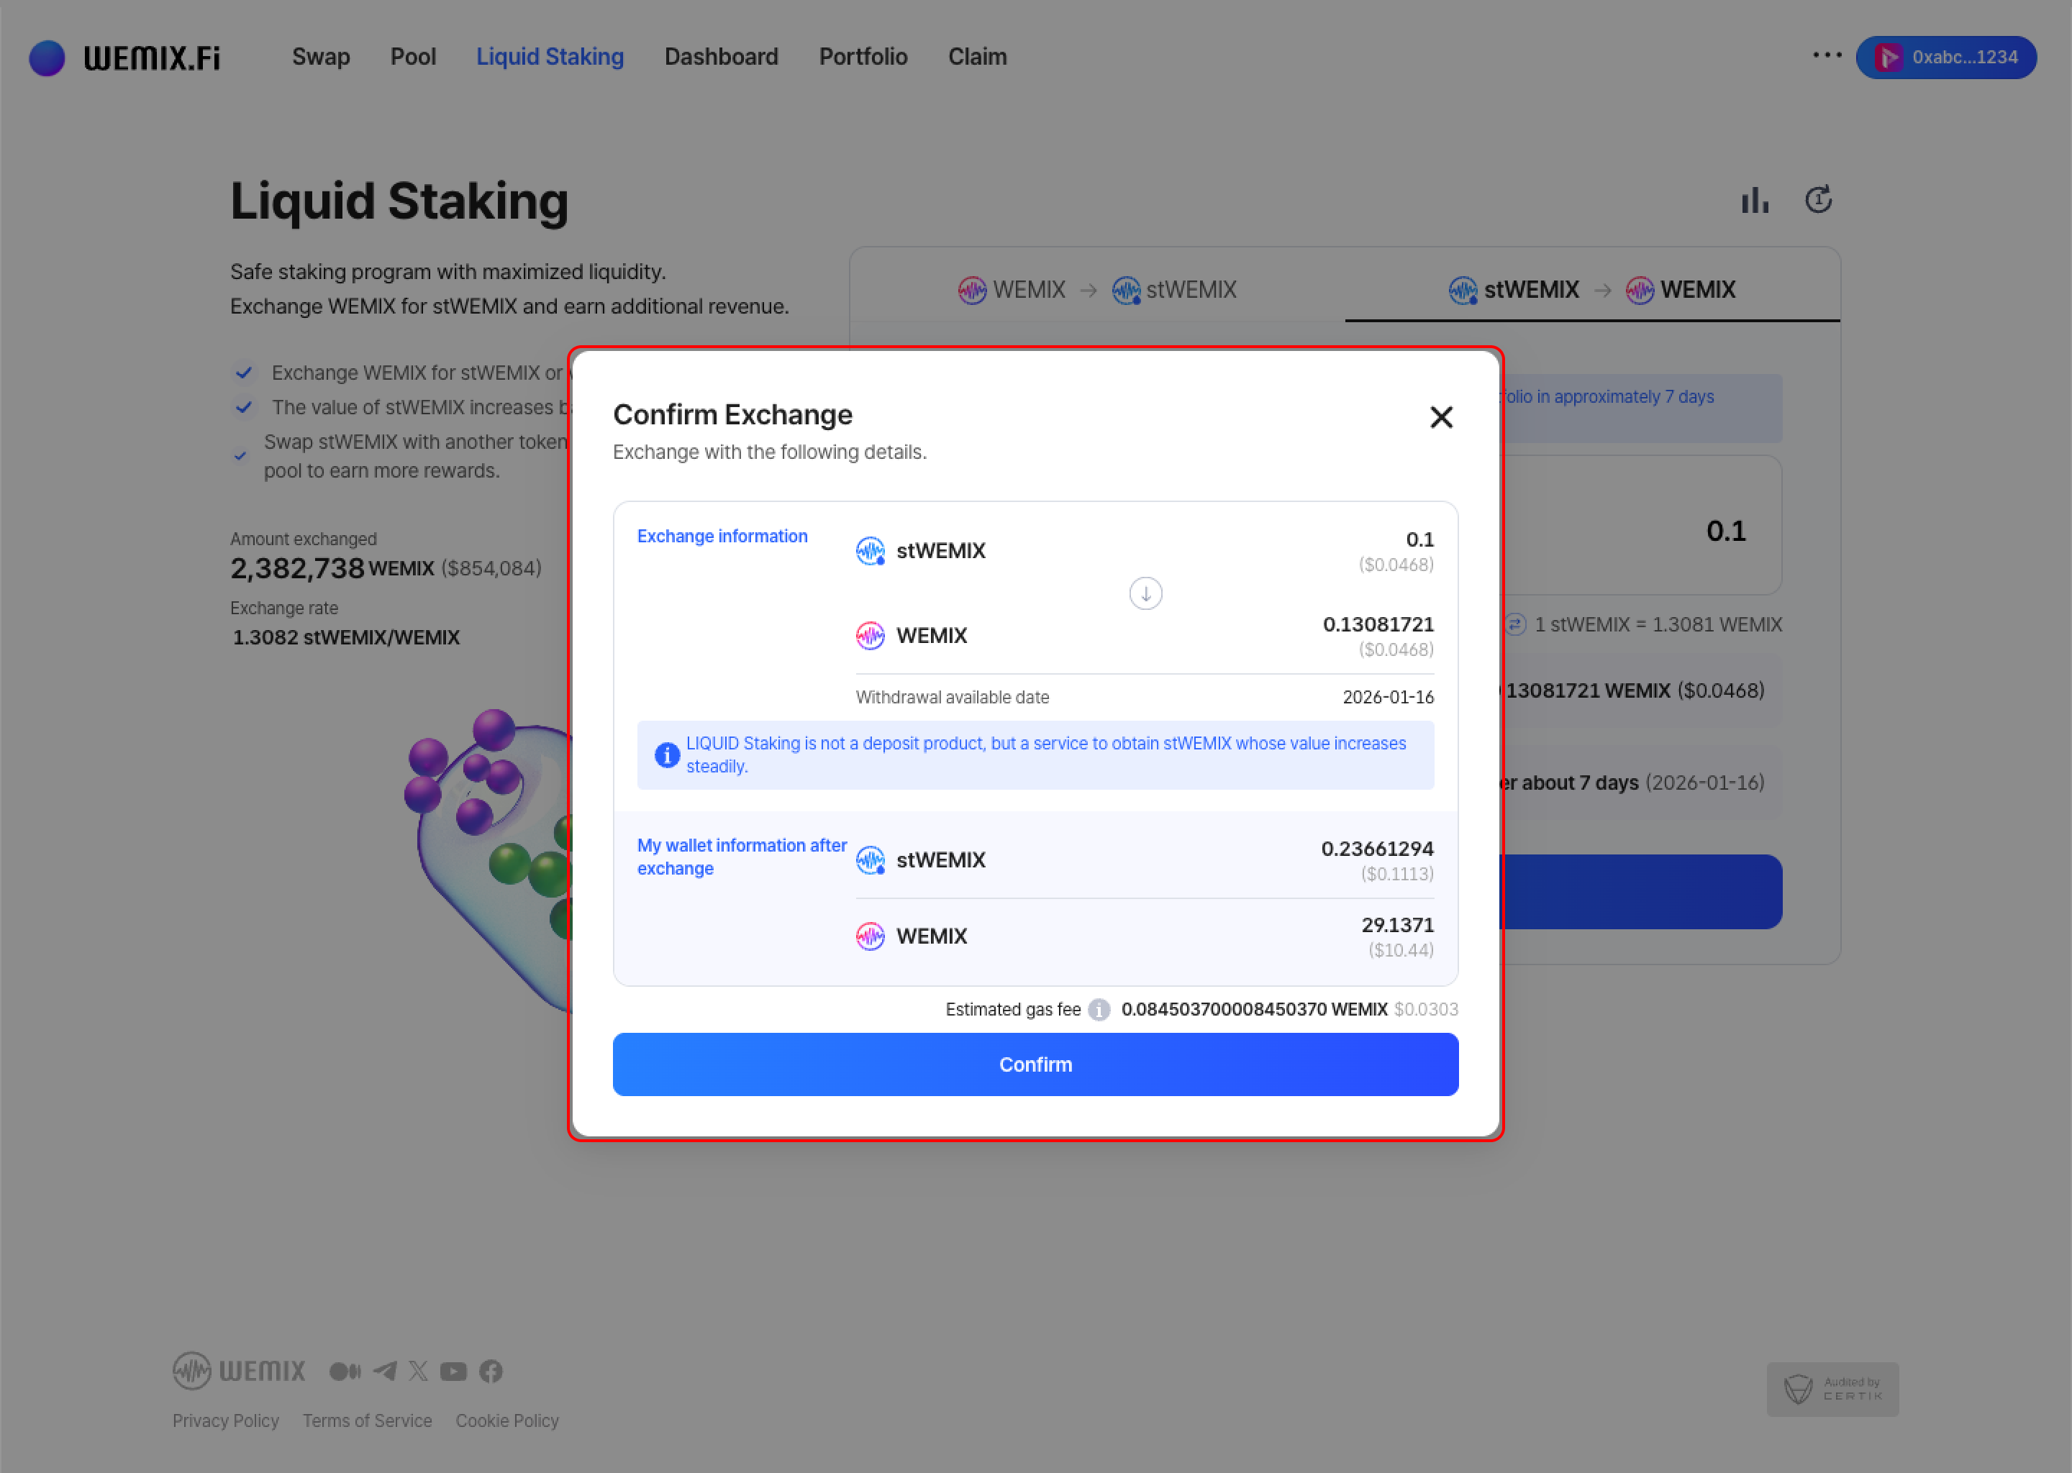Click the estimated gas fee info icon
Screen dimensions: 2072x1473
(x=1099, y=1010)
